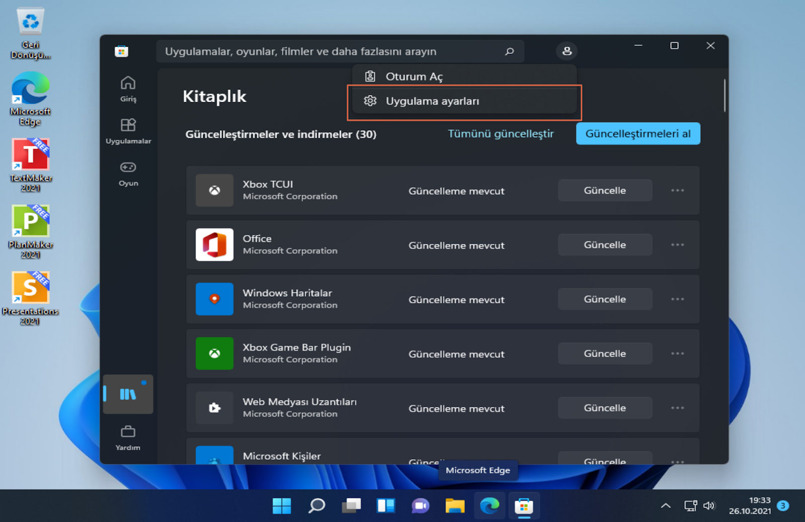Click Windows Haritalar app name text

287,293
